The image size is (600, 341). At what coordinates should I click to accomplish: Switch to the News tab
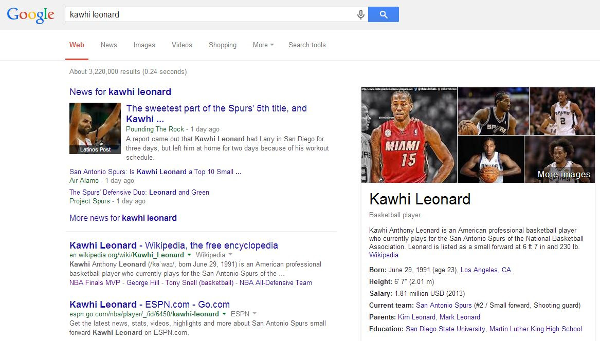[108, 45]
